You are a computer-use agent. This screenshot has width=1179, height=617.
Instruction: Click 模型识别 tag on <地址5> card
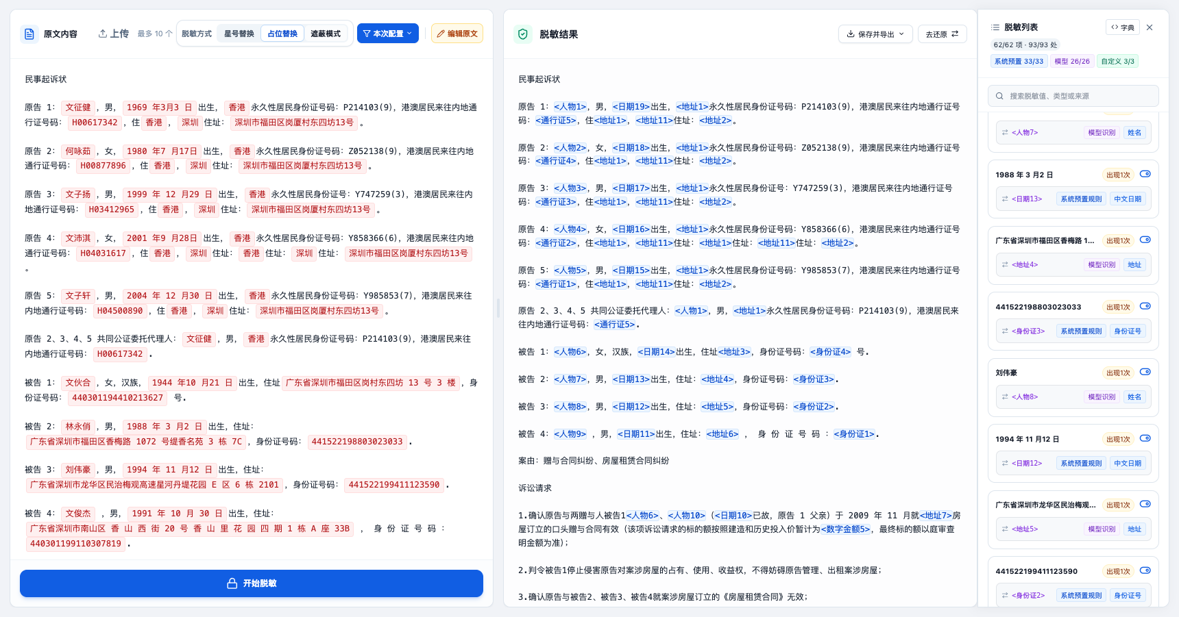pos(1102,529)
